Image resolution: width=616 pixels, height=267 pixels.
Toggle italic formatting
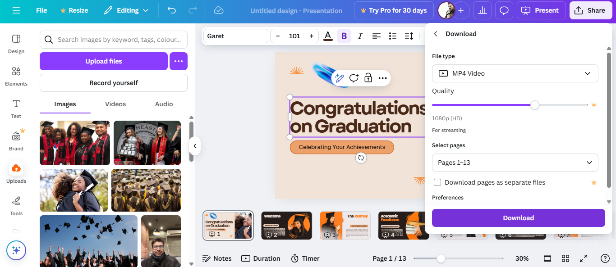(x=360, y=36)
